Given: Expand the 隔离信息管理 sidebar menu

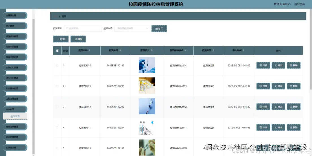Looking at the screenshot, I should [x=15, y=57].
